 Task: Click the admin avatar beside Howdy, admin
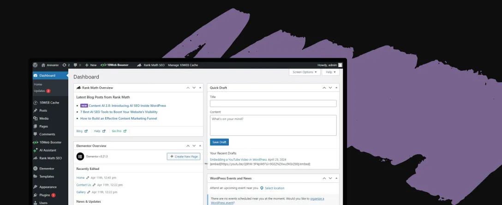[x=340, y=65]
